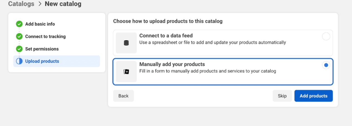
Task: Select the Manually add your products radio button
Action: tap(326, 65)
